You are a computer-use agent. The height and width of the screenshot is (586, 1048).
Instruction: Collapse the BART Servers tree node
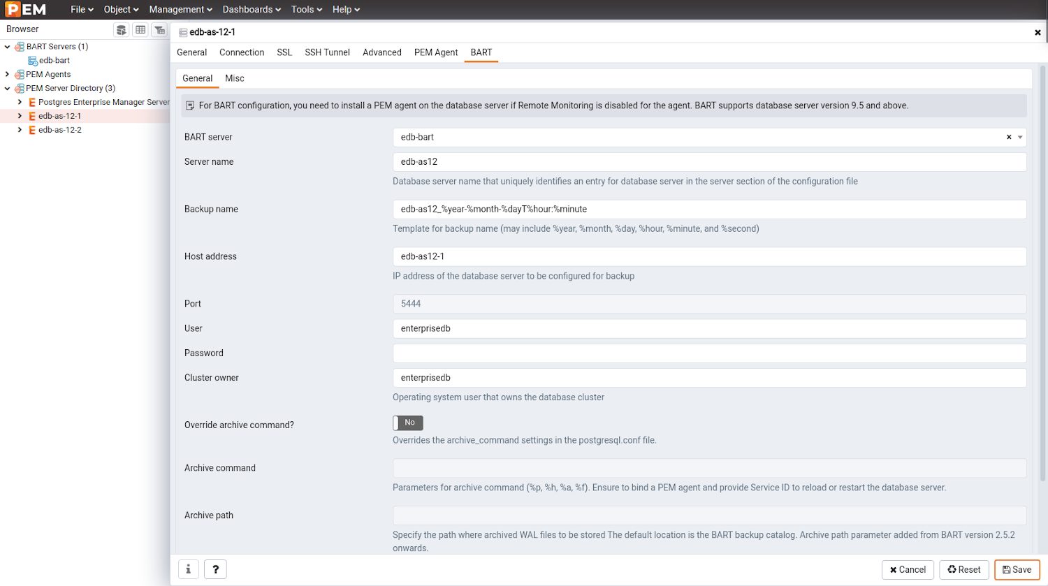[x=7, y=47]
